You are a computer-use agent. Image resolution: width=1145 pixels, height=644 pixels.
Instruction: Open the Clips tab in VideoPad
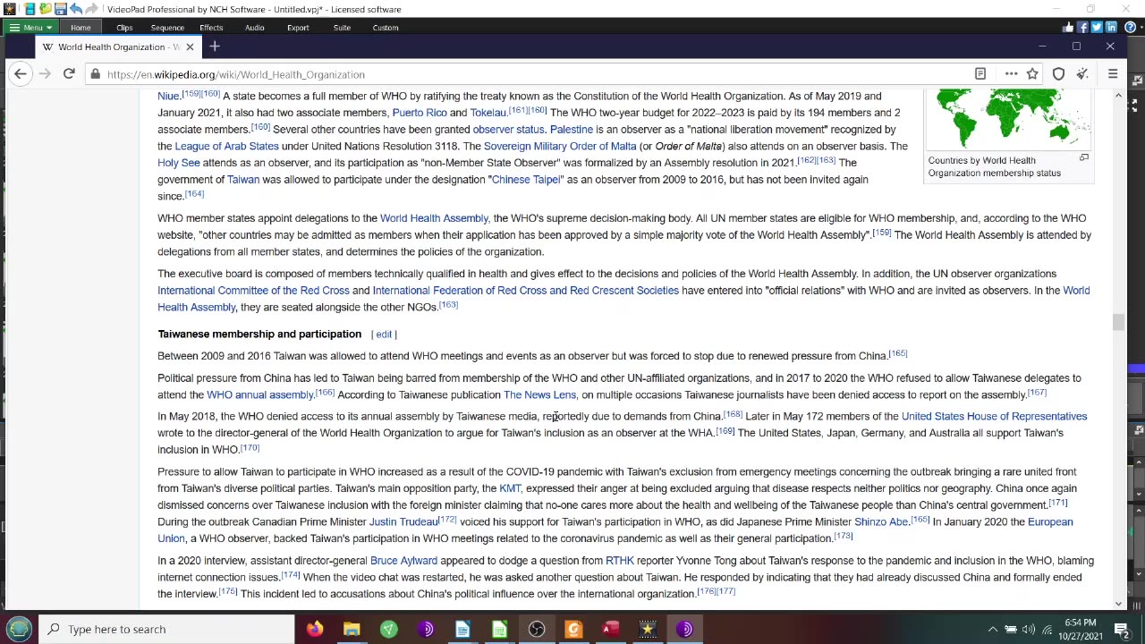(x=124, y=28)
